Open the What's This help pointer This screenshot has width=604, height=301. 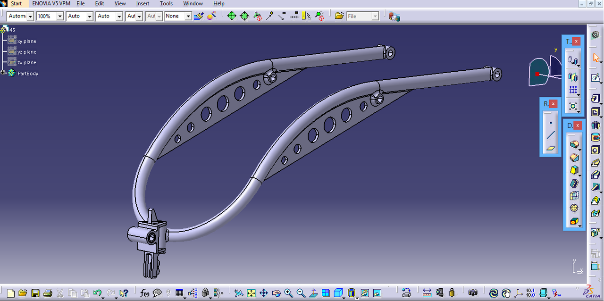[x=124, y=293]
